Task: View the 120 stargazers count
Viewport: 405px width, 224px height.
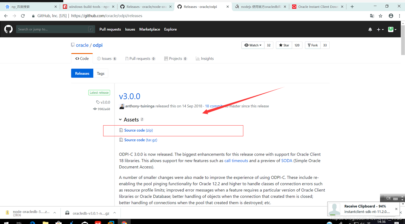Action: point(297,45)
